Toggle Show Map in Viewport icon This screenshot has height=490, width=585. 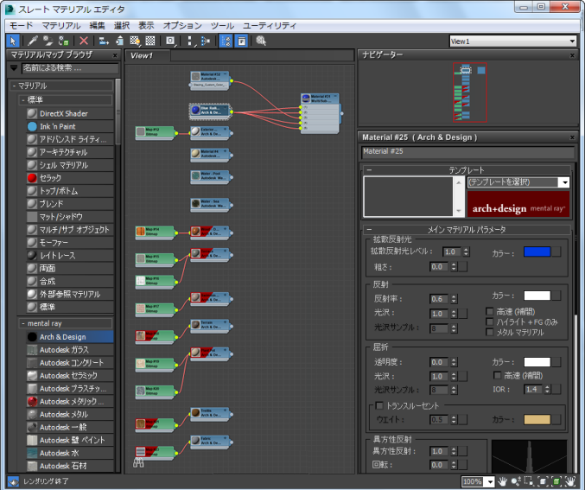tap(135, 41)
